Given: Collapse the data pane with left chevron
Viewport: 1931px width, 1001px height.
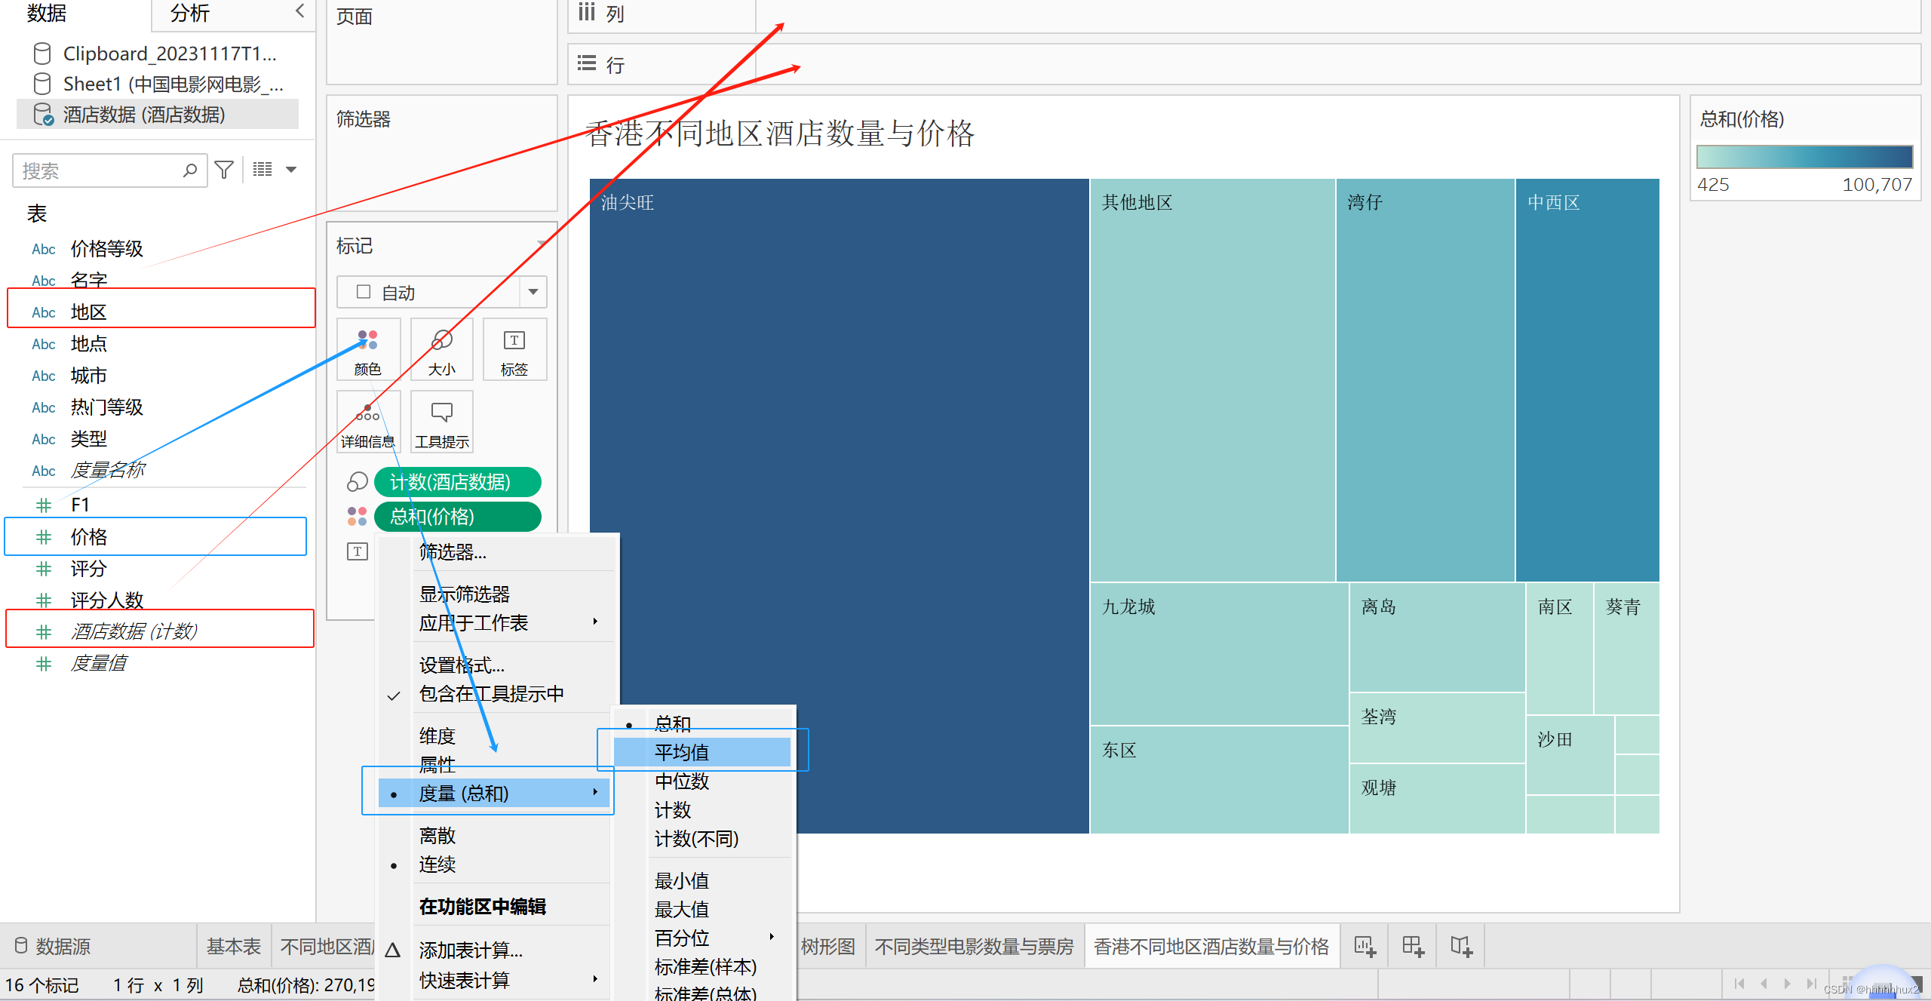Looking at the screenshot, I should coord(299,11).
